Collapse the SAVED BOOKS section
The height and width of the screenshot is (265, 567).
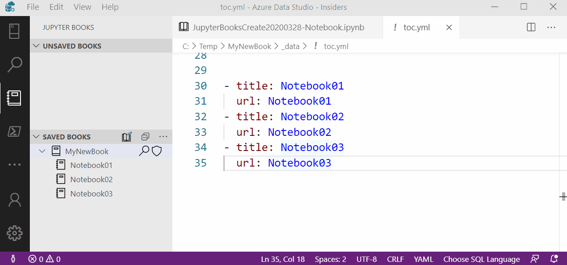pos(35,136)
